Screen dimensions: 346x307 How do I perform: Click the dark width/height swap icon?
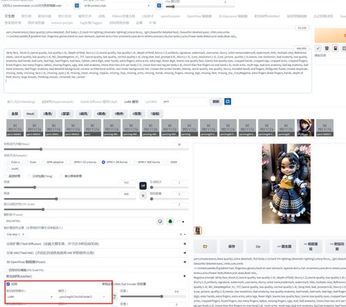(143, 186)
